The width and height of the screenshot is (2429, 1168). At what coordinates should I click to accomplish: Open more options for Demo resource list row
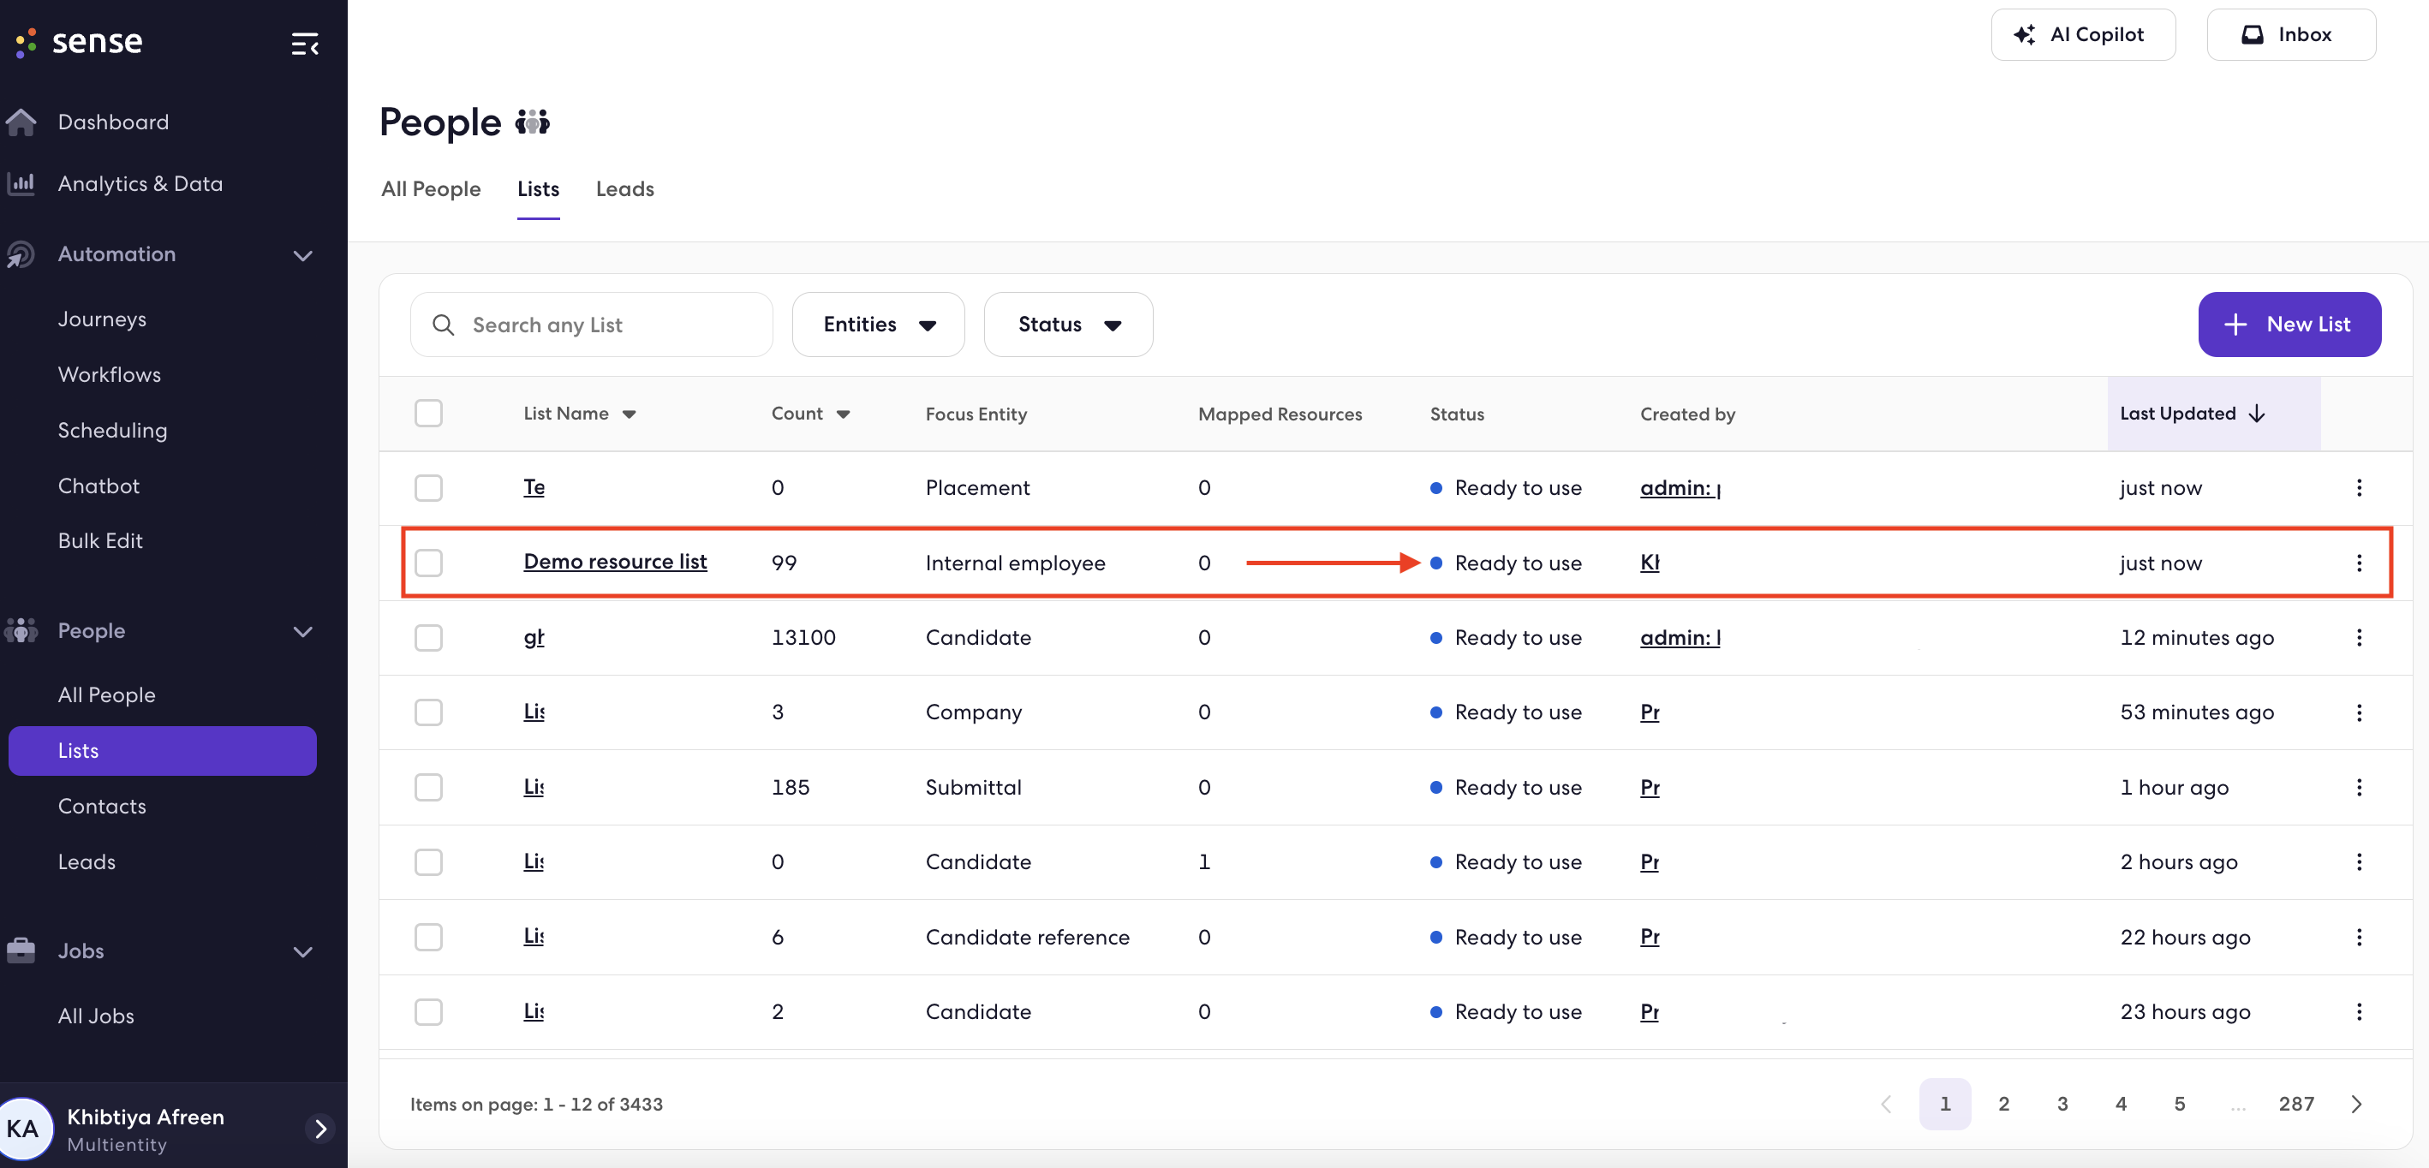click(2358, 563)
